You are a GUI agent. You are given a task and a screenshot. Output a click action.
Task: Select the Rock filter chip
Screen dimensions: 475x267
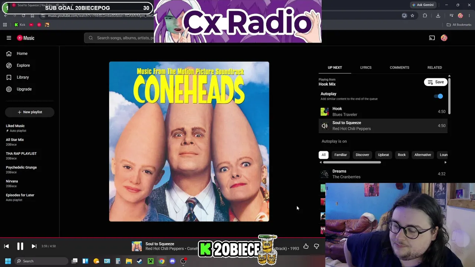(x=402, y=155)
